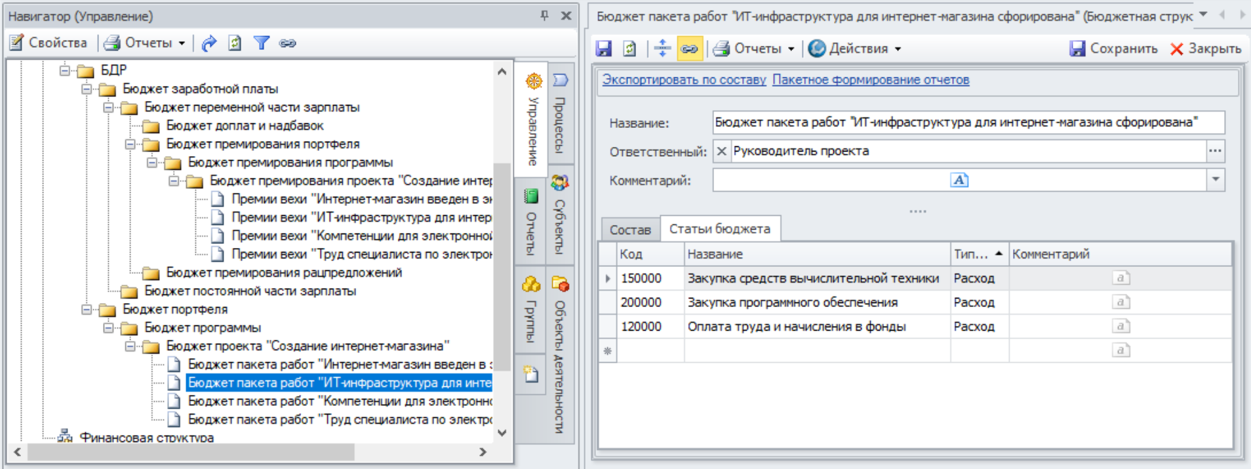Image resolution: width=1251 pixels, height=469 pixels.
Task: Open the Действия dropdown menu
Action: [x=855, y=49]
